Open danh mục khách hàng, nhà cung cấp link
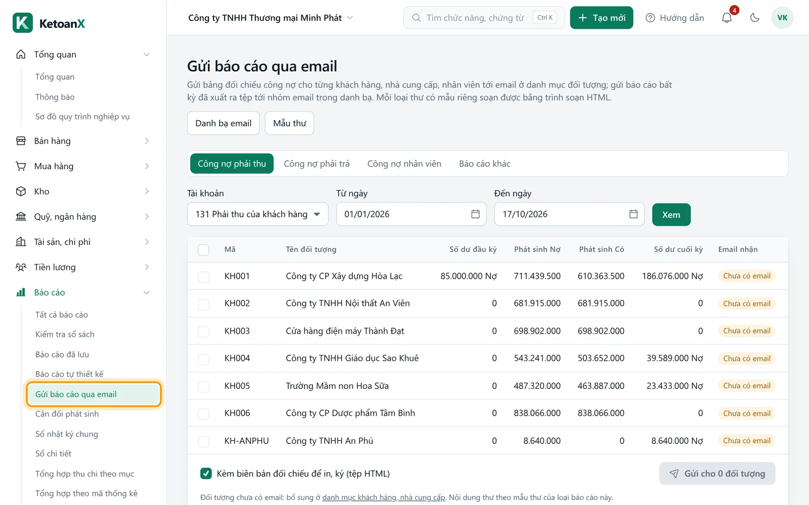 384,497
